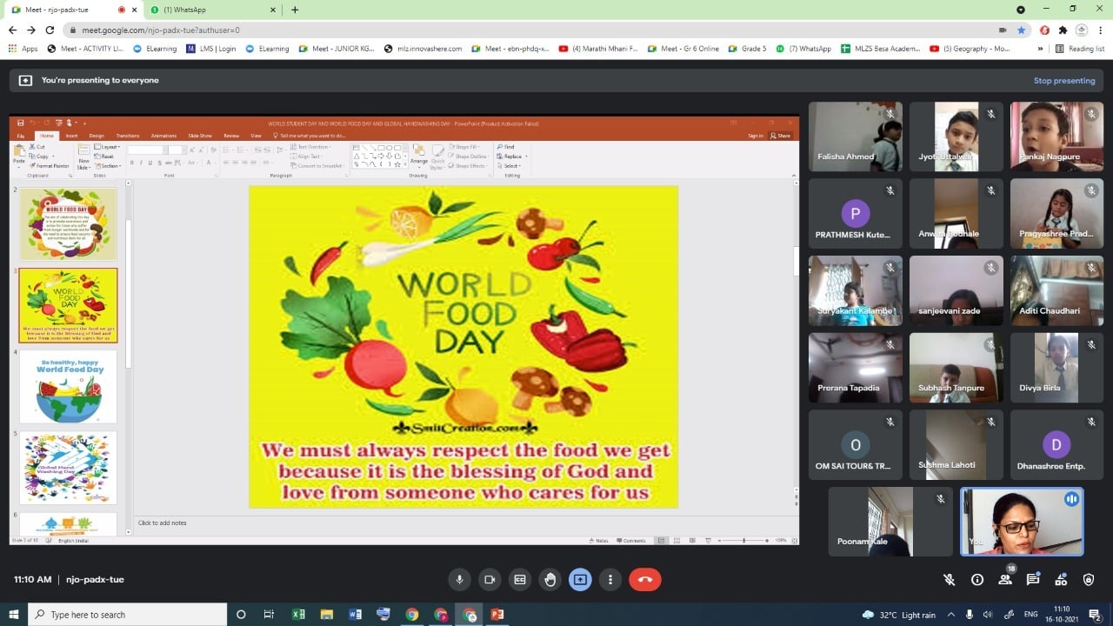
Task: Open meeting details info panel
Action: click(977, 579)
